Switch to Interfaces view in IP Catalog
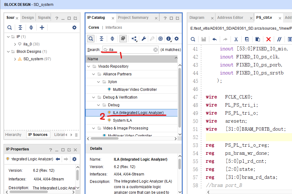 tap(114, 27)
